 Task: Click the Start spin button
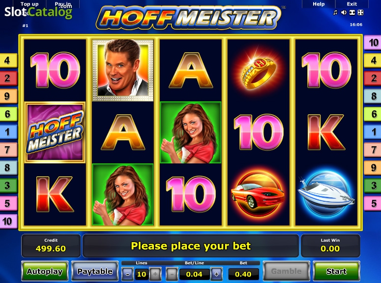click(336, 271)
